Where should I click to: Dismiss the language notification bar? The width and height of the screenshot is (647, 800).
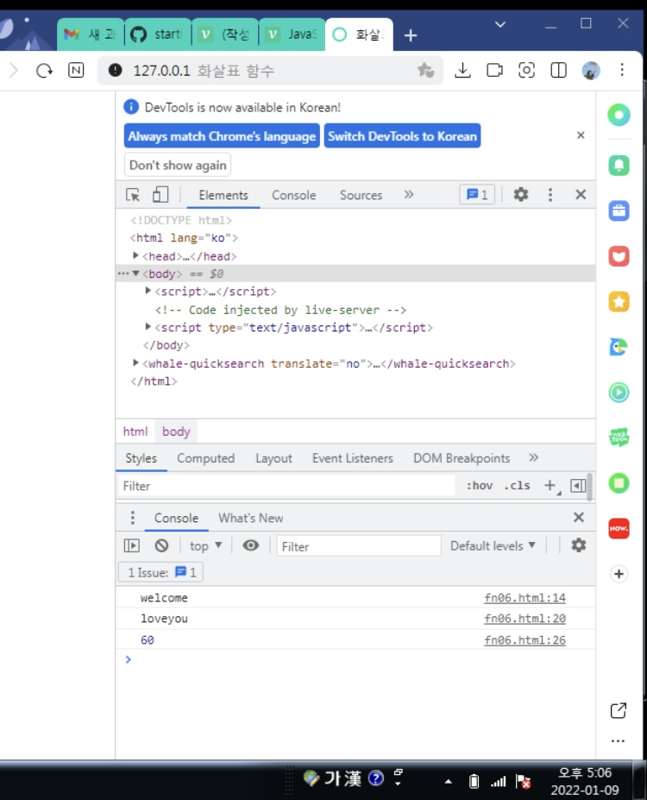[581, 135]
